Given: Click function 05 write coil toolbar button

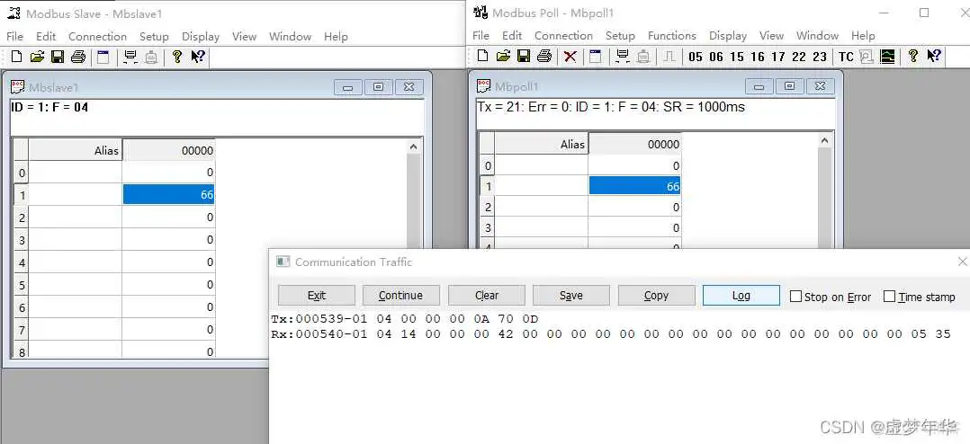Looking at the screenshot, I should pyautogui.click(x=696, y=57).
